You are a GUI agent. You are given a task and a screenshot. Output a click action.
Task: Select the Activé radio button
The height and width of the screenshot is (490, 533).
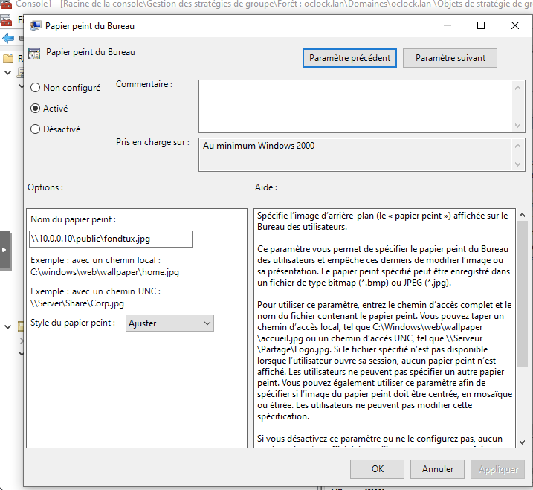click(35, 108)
